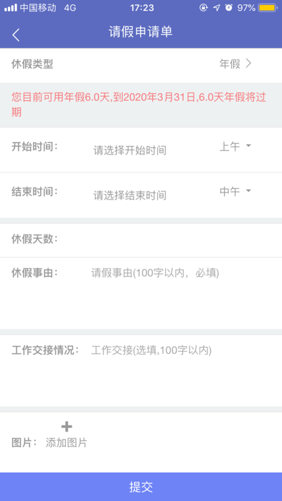
Task: Select the 请选择结束时间 field
Action: [130, 195]
